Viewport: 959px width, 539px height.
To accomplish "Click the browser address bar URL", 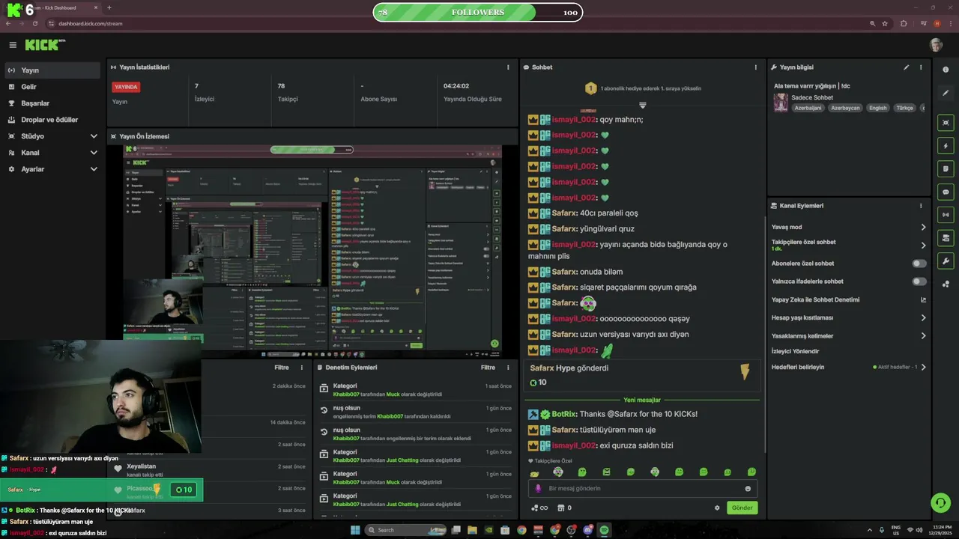I will tap(91, 23).
